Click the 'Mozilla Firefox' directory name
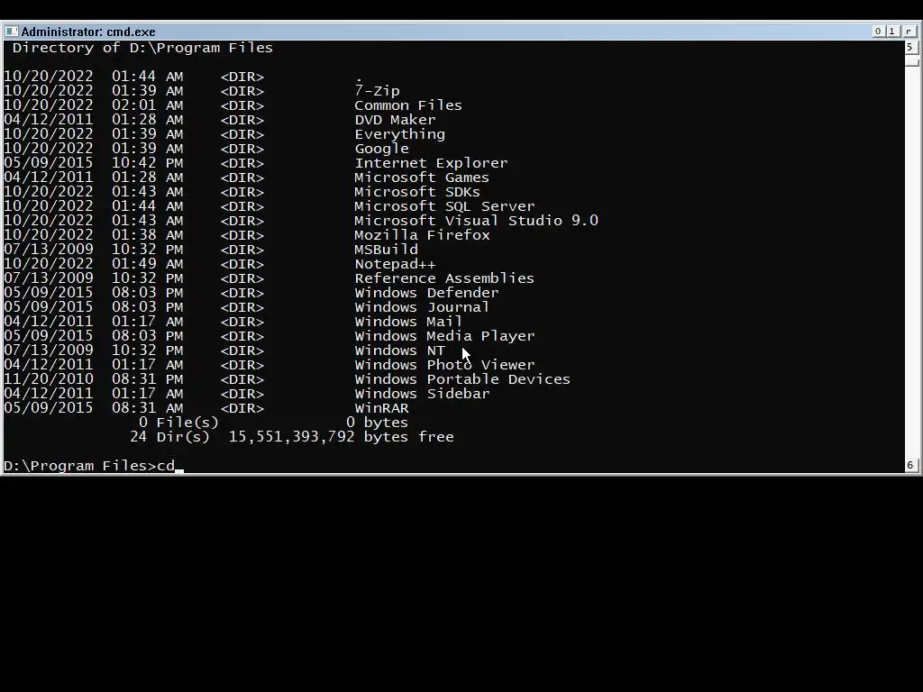923x692 pixels. (x=422, y=235)
